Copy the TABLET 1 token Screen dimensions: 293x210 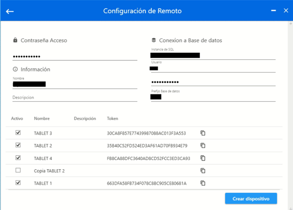pyautogui.click(x=203, y=183)
